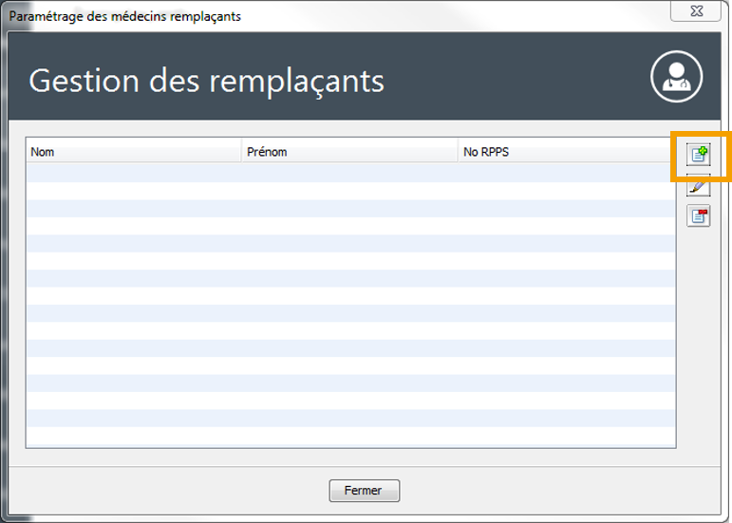732x523 pixels.
Task: Click the pencil edit replacement icon
Action: 699,185
